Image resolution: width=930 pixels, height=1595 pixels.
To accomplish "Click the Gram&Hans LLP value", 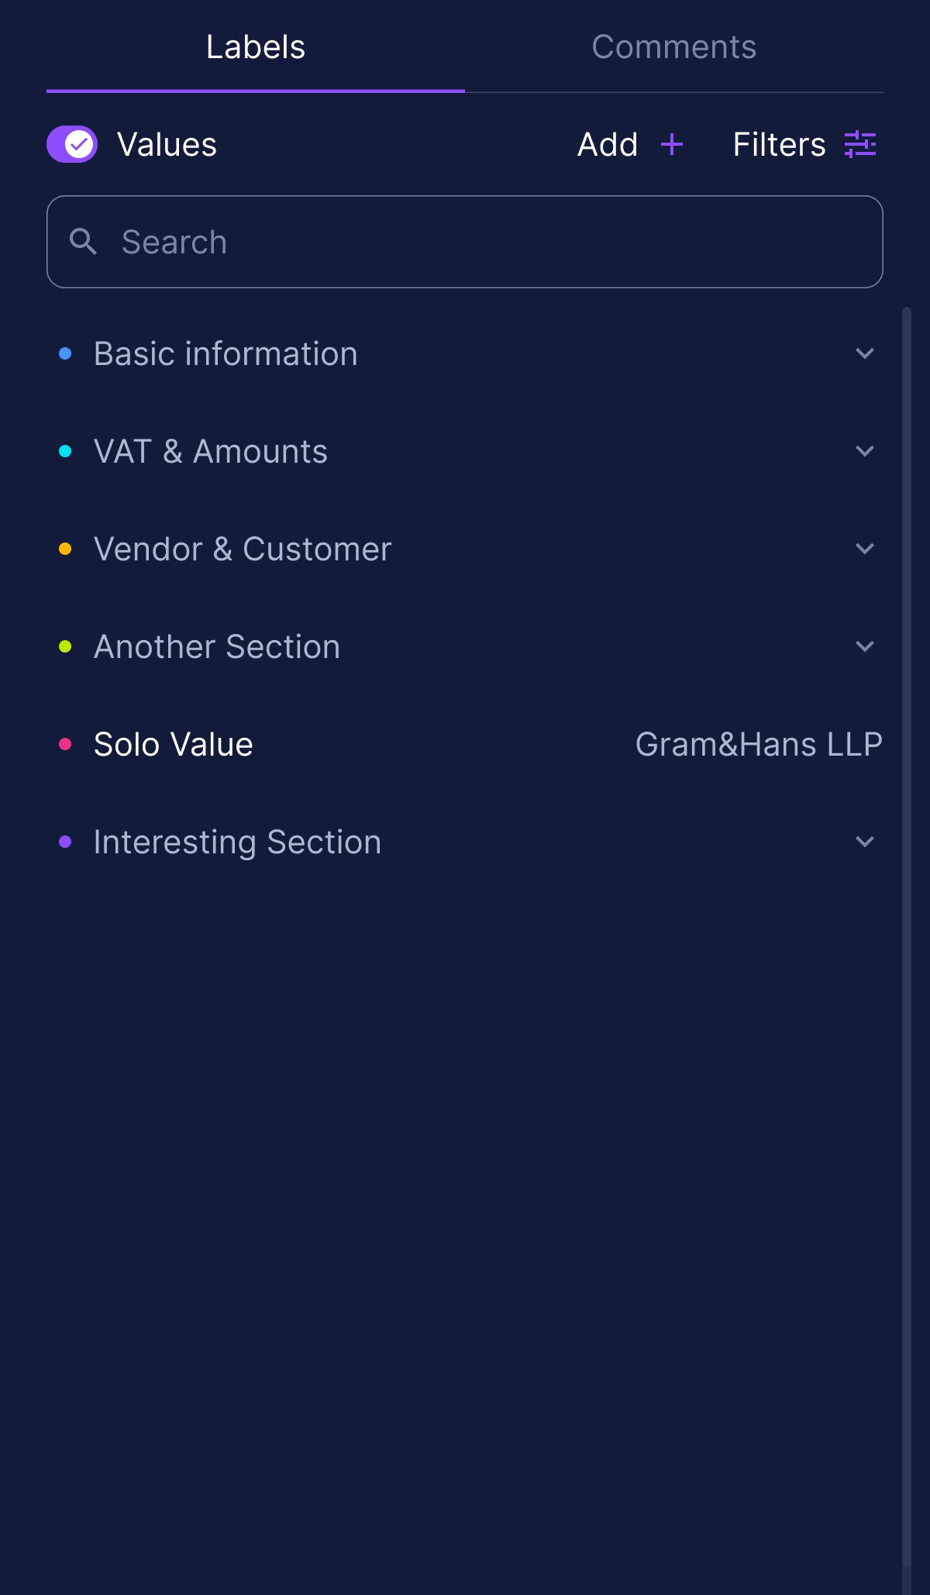I will [759, 744].
